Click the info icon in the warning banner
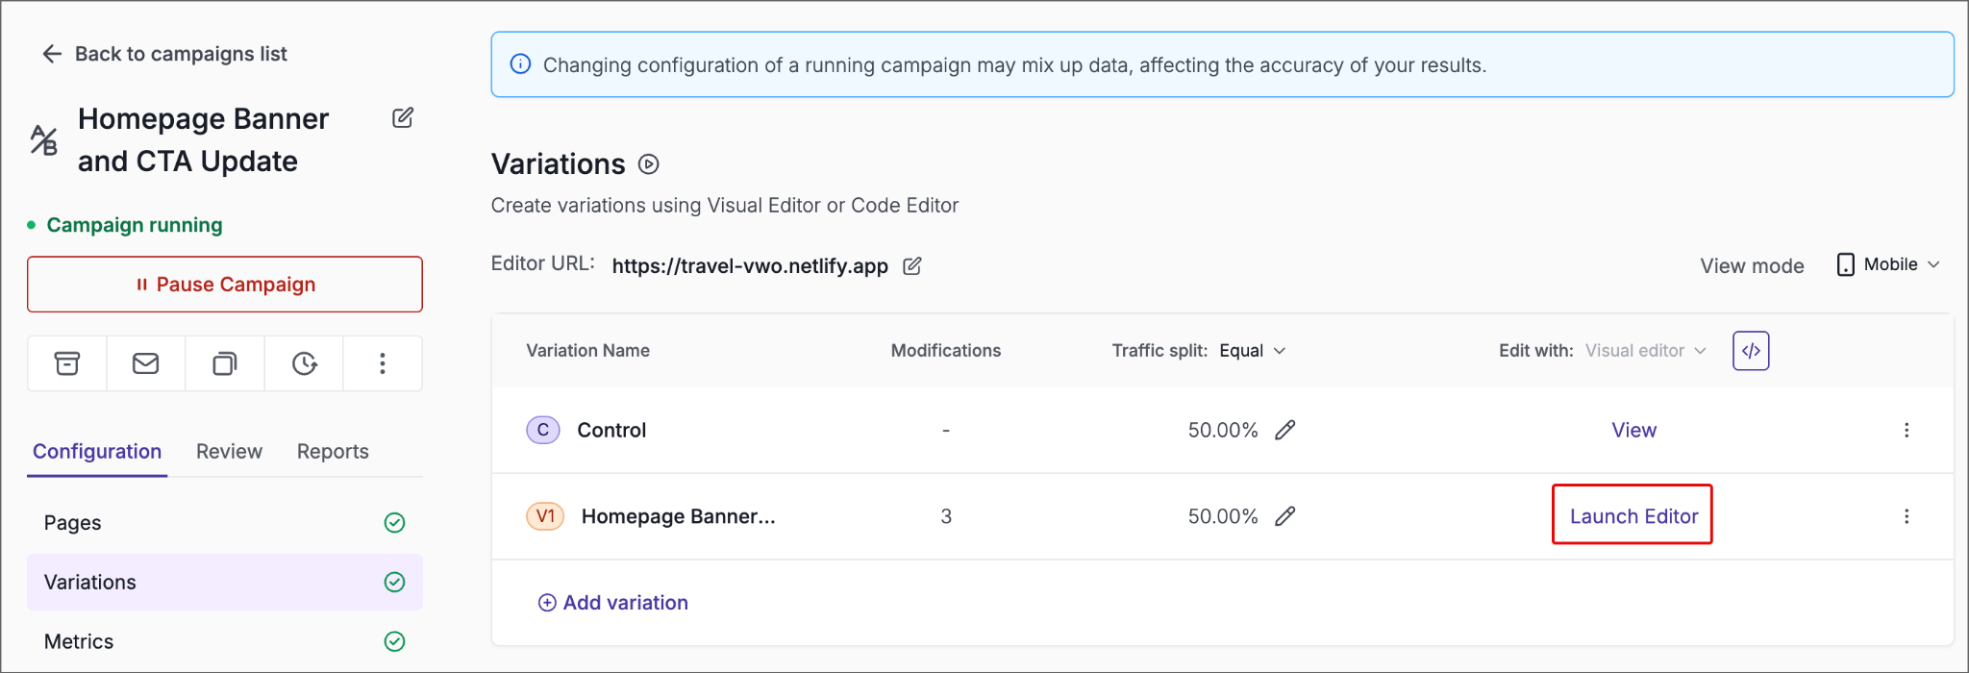1969x673 pixels. click(x=520, y=64)
